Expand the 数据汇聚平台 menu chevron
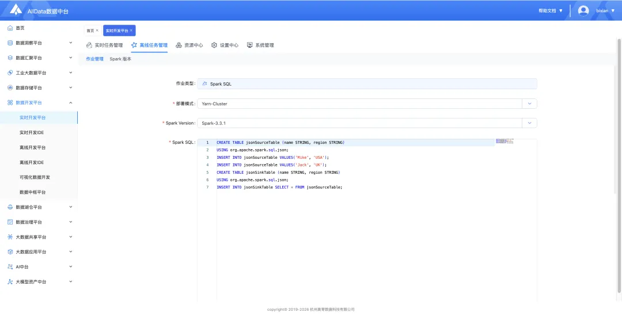 (71, 58)
